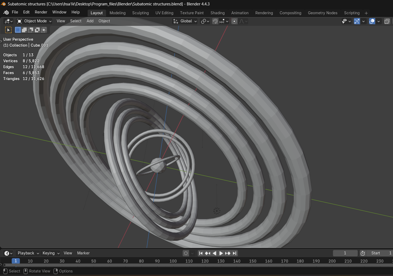The image size is (393, 276).
Task: Choose the Extend selection mode icon
Action: coord(24,30)
